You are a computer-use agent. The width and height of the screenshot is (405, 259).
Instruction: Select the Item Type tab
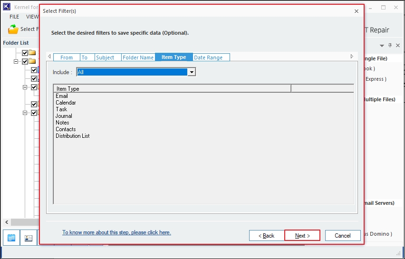point(174,57)
